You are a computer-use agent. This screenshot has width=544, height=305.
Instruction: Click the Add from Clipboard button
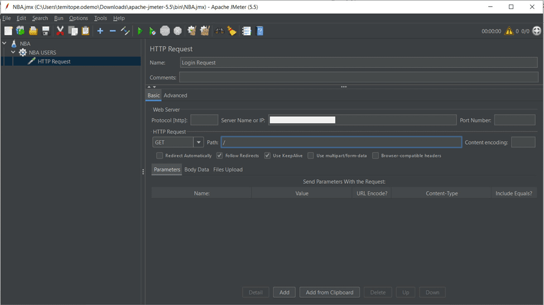330,292
